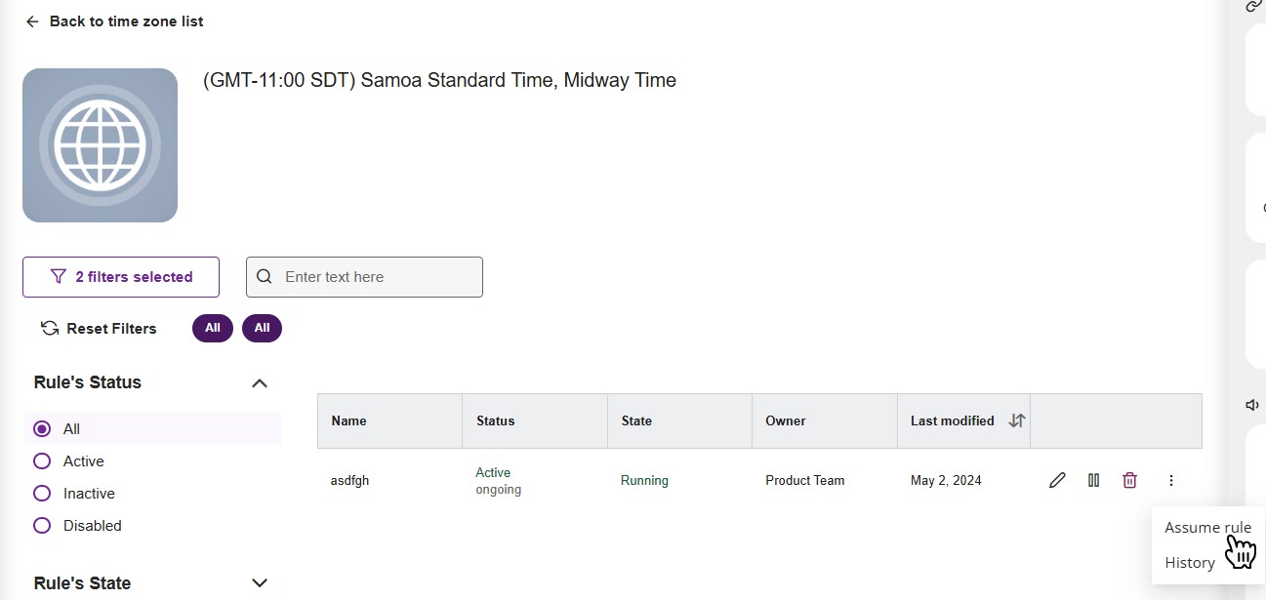Delete the asdfgh rule with trash icon
1266x600 pixels.
(x=1129, y=480)
